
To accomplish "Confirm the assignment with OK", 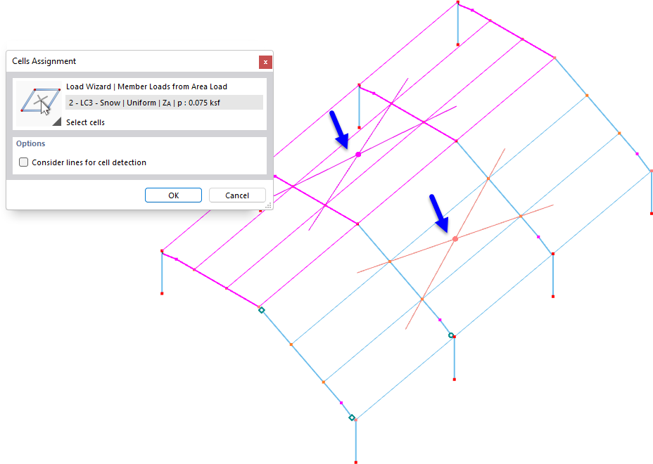I will click(173, 195).
